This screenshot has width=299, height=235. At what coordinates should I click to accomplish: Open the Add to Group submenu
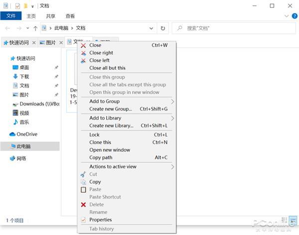click(127, 102)
